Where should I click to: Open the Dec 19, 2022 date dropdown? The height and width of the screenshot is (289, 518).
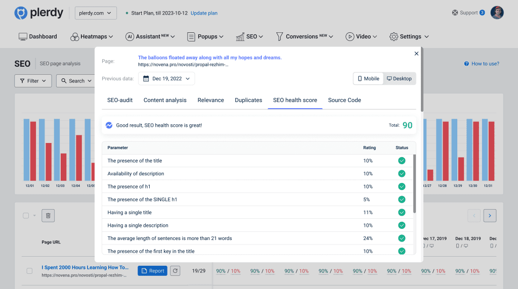click(x=166, y=78)
